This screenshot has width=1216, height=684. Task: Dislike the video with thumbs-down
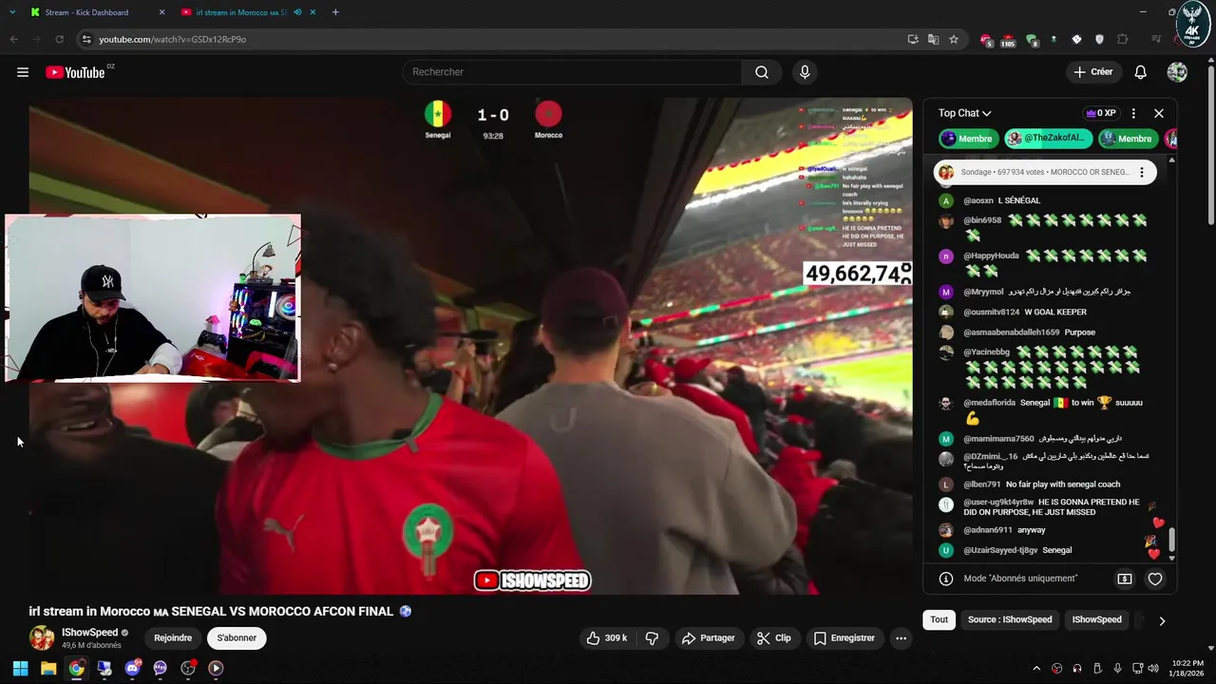coord(652,638)
